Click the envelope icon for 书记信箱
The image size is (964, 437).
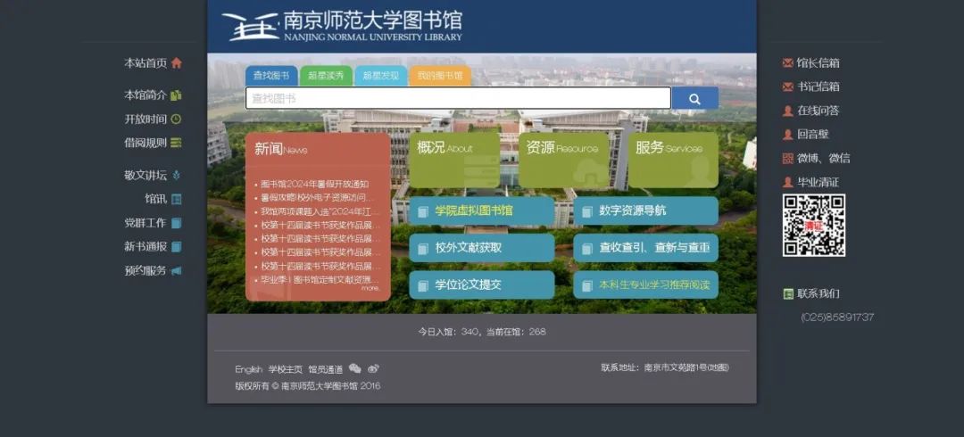[x=787, y=87]
